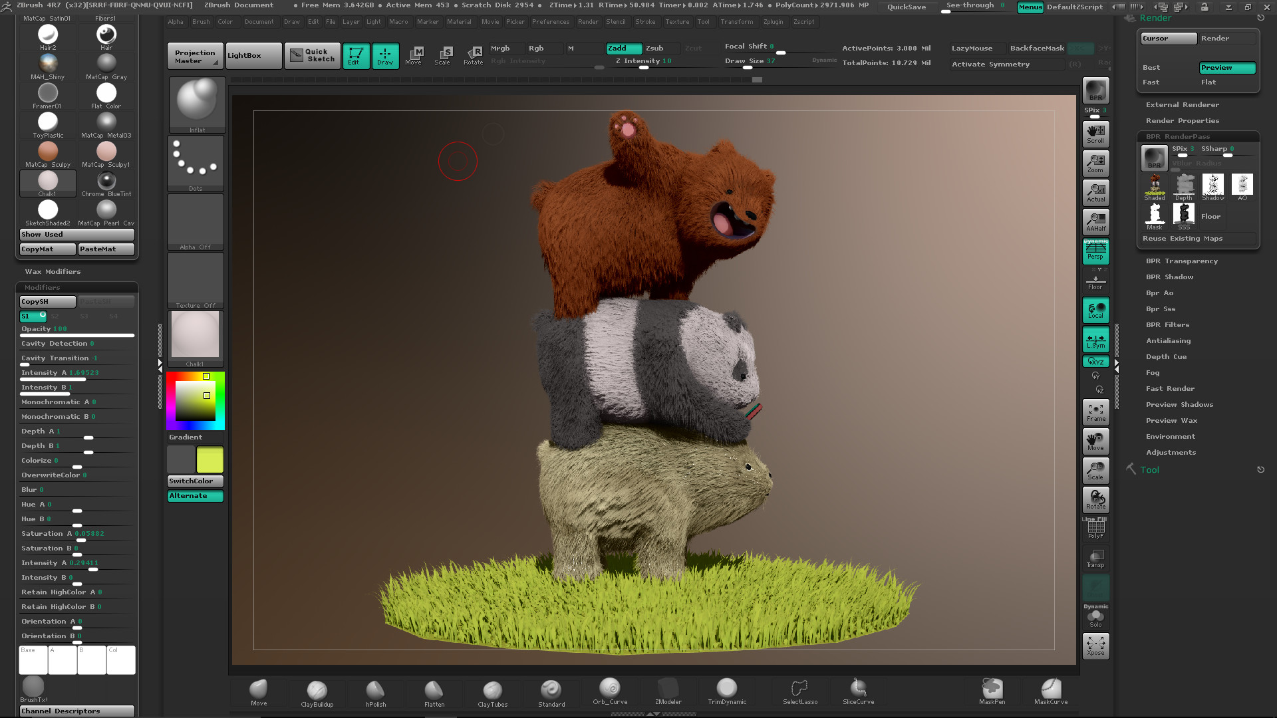Select the Orb_Curve brush
The width and height of the screenshot is (1277, 718).
click(x=610, y=692)
